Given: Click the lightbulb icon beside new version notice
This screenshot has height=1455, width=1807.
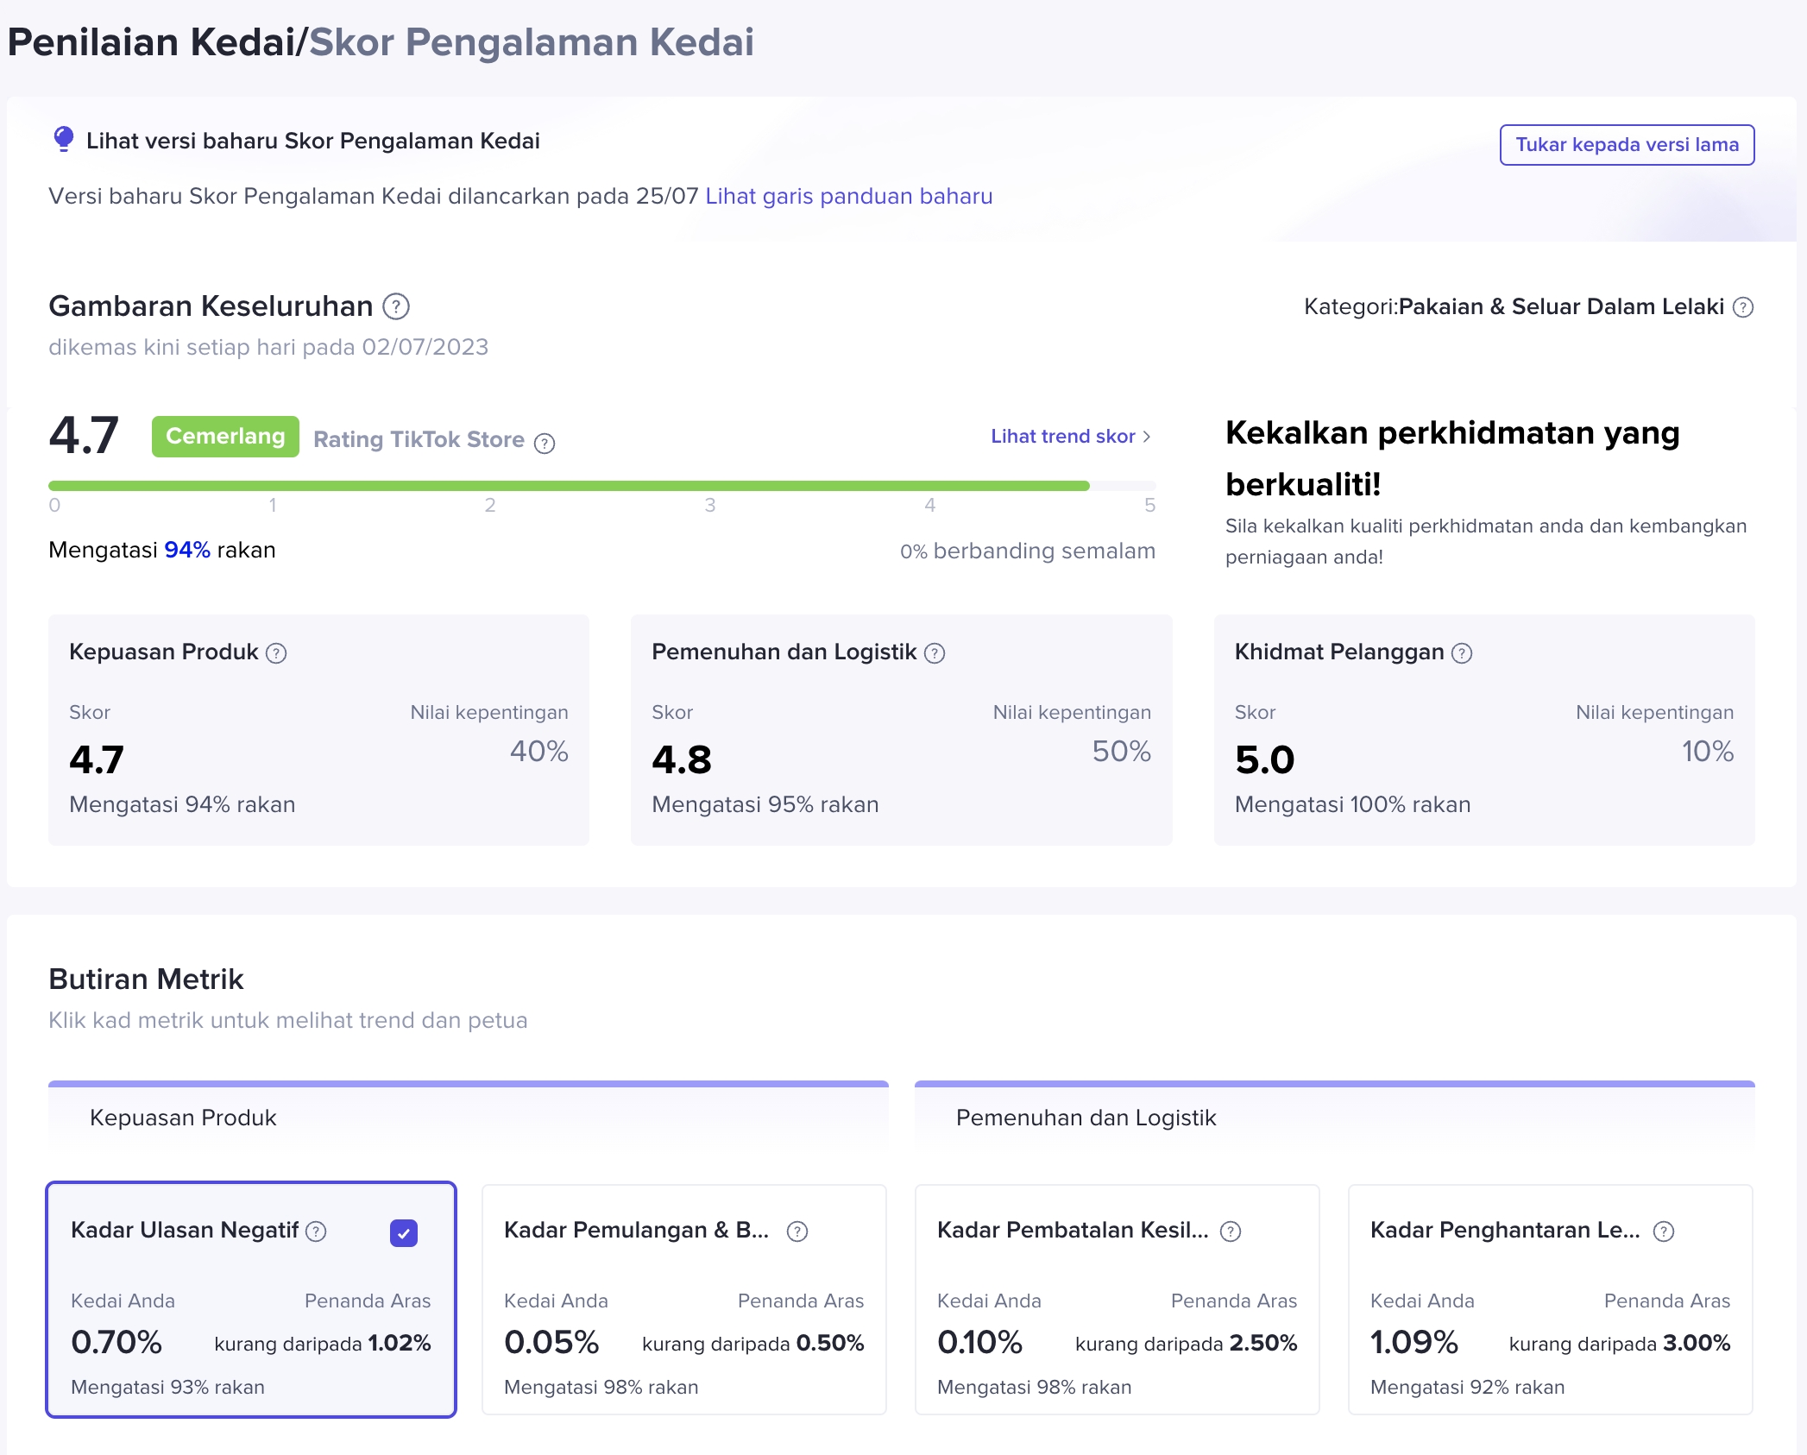Looking at the screenshot, I should click(63, 140).
